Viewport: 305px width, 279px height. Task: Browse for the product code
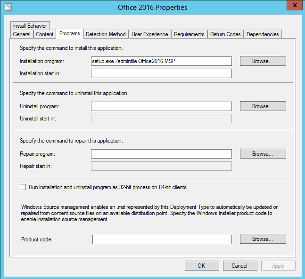pos(263,239)
